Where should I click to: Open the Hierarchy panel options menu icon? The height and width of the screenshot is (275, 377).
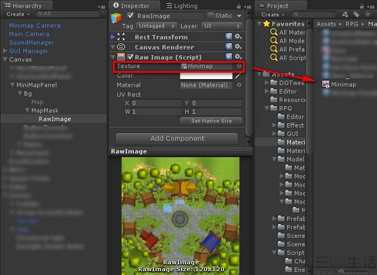coord(102,7)
